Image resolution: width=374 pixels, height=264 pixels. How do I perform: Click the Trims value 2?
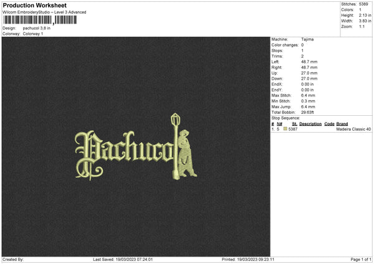point(302,56)
